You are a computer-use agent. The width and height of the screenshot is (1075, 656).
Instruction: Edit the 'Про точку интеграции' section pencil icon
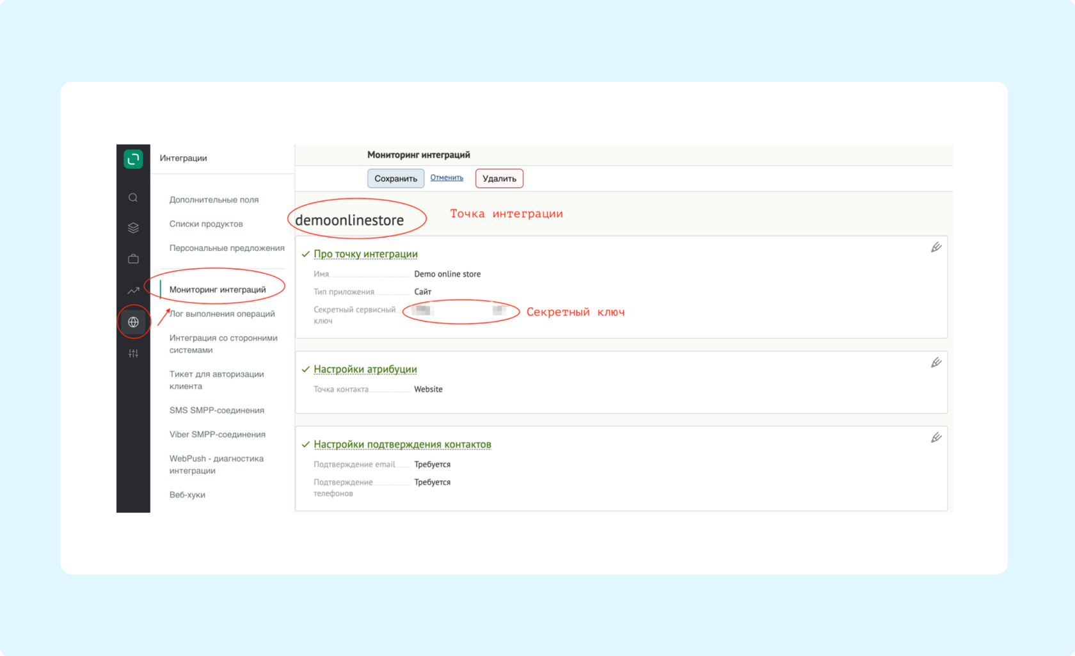936,248
